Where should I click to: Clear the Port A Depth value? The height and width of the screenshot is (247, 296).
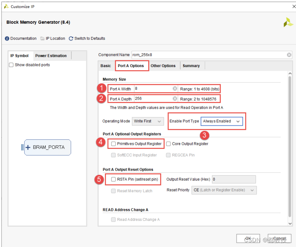pos(175,98)
